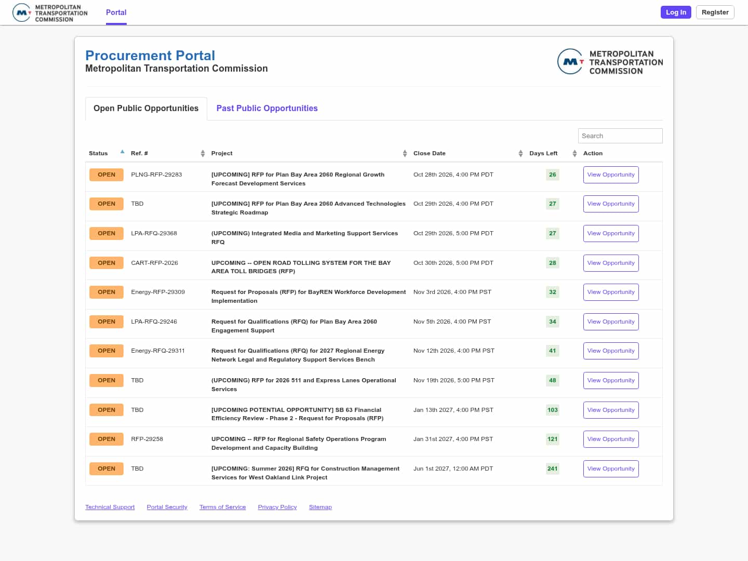This screenshot has width=748, height=561.
Task: Click the large MTC logo in portal header
Action: (610, 62)
